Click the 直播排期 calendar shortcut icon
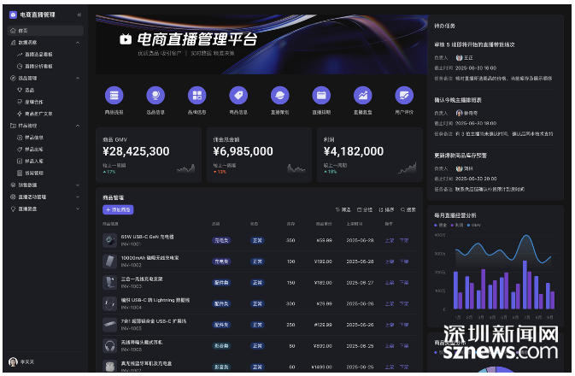This screenshot has width=575, height=376. click(x=321, y=96)
